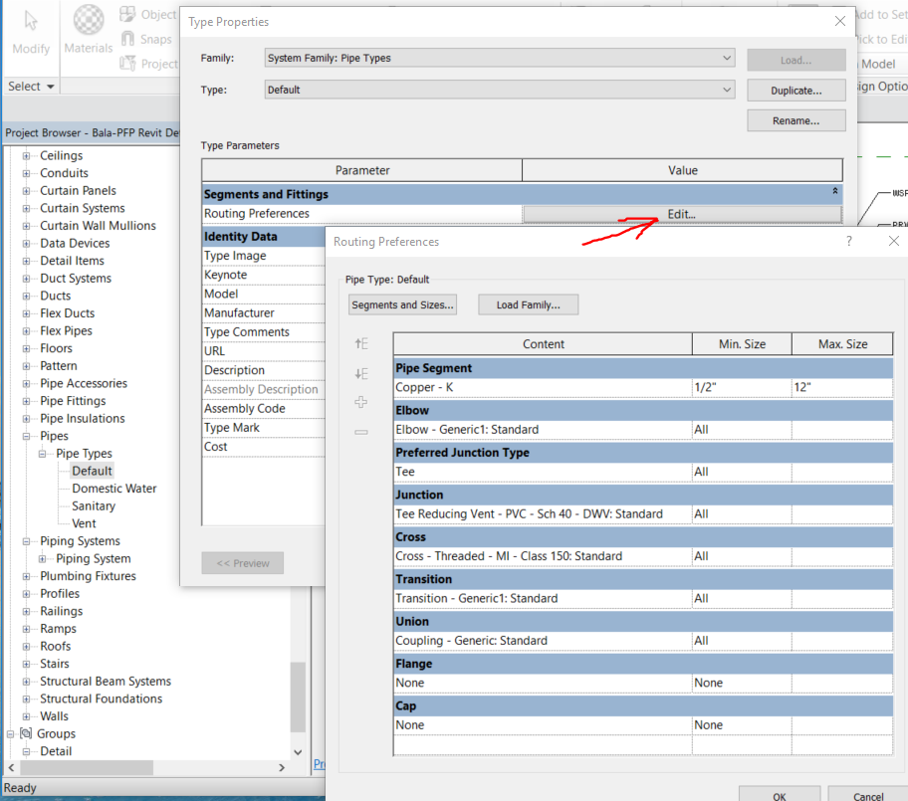Select Vent pipe type
This screenshot has width=908, height=801.
[84, 523]
